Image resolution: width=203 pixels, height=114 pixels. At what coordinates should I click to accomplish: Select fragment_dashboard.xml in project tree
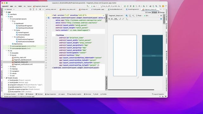coord(23,60)
